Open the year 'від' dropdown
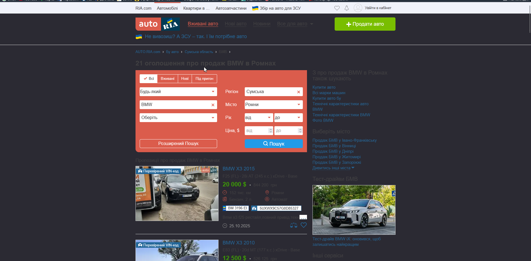This screenshot has width=531, height=261. click(x=259, y=118)
